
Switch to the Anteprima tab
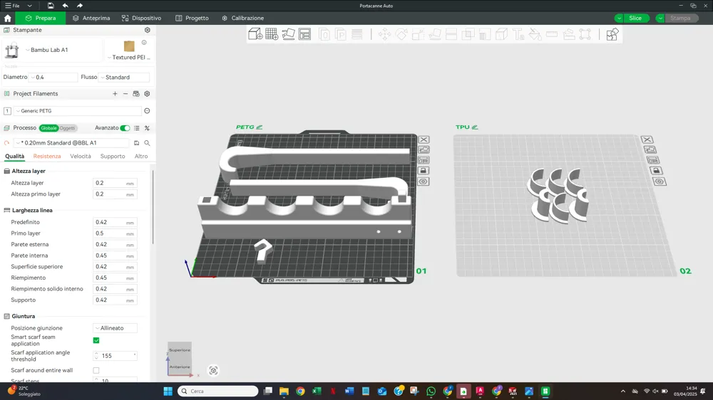tap(91, 18)
